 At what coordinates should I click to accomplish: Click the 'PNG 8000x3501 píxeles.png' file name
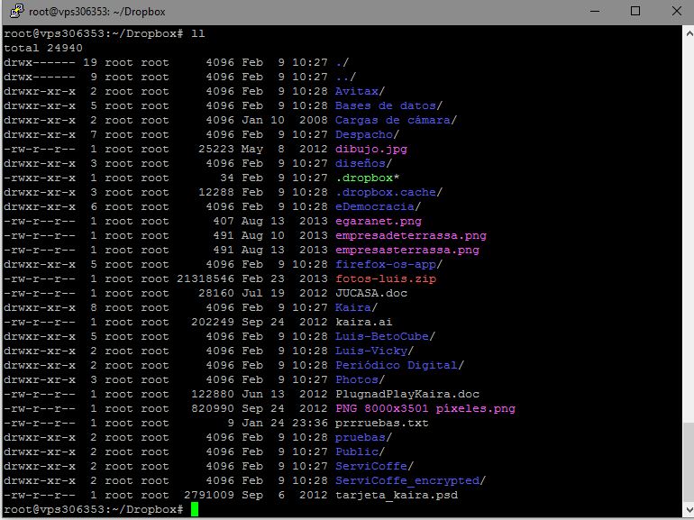(425, 408)
